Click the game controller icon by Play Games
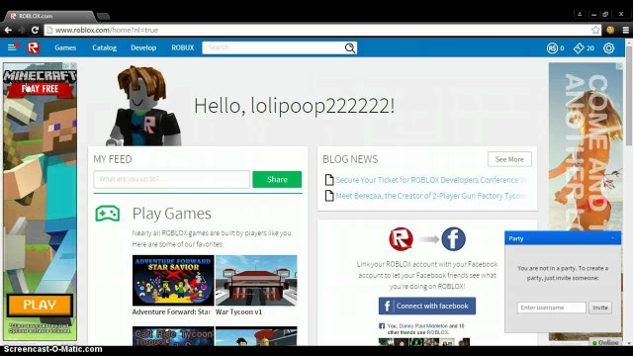 [x=108, y=214]
